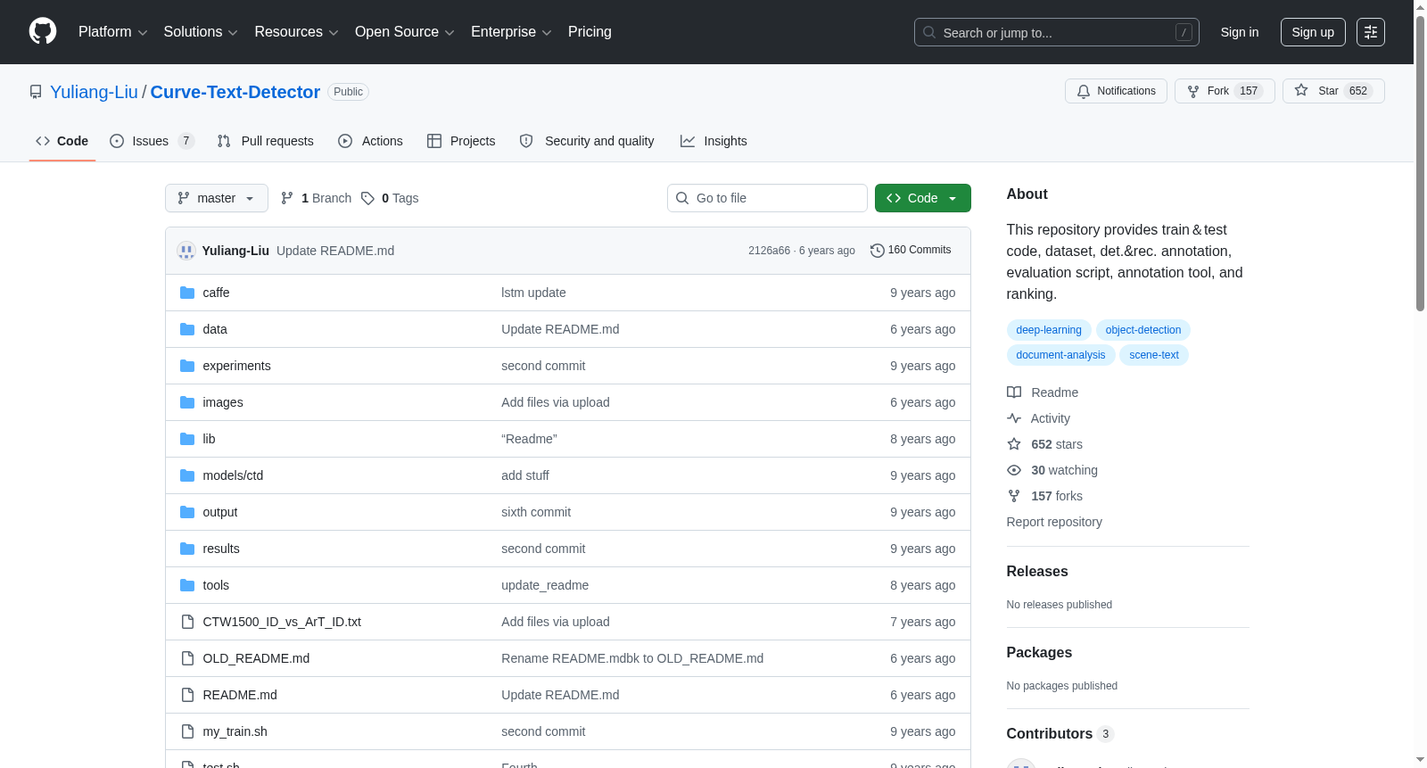Click the lib folder icon
Viewport: 1427px width, 768px height.
coord(187,439)
